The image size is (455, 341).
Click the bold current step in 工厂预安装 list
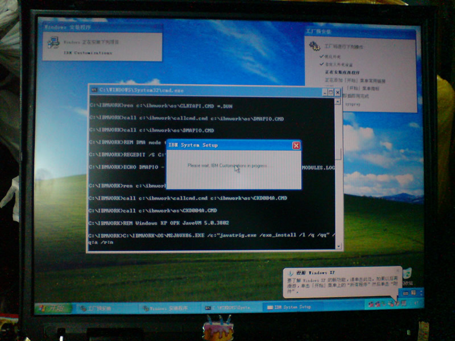point(342,72)
